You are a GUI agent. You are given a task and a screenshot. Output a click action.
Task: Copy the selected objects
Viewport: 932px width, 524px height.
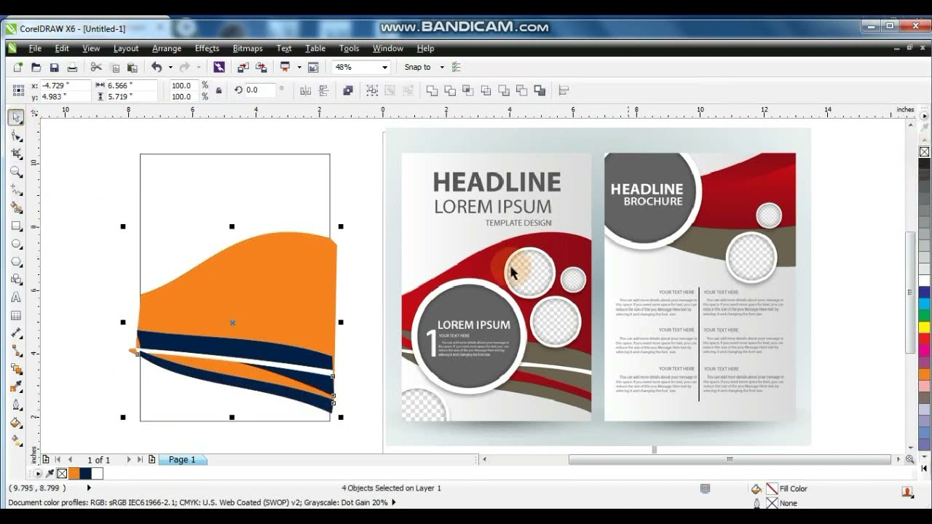click(x=114, y=67)
